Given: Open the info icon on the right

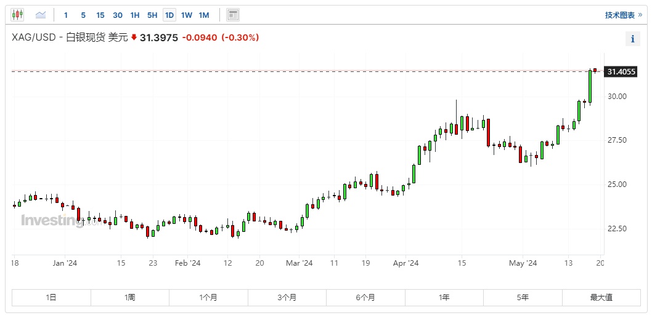Looking at the screenshot, I should [x=632, y=39].
